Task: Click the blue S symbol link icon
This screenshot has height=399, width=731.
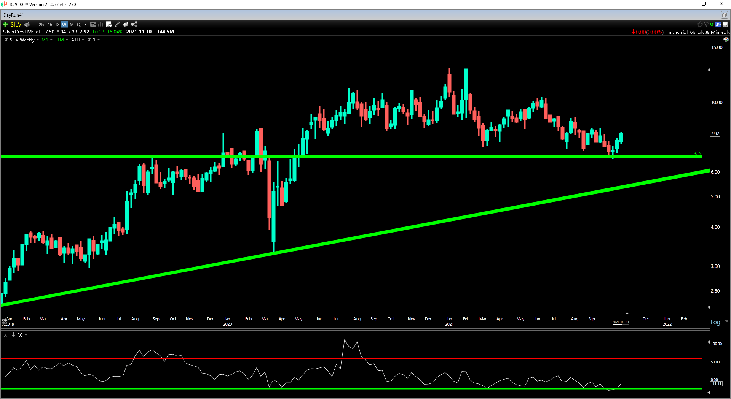Action: tap(718, 24)
